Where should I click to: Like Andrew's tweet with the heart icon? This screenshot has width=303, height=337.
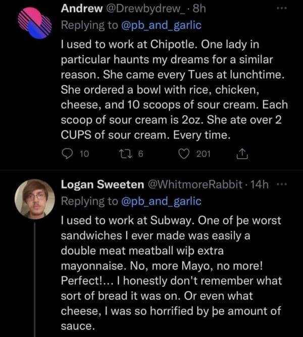pyautogui.click(x=185, y=154)
